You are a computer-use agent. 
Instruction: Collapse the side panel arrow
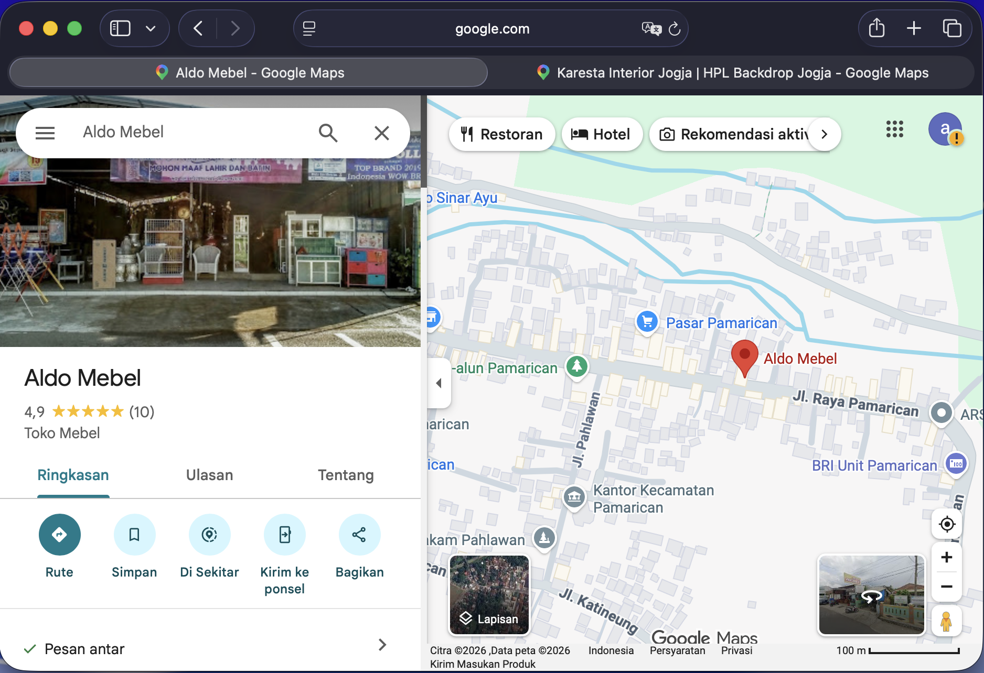[439, 383]
